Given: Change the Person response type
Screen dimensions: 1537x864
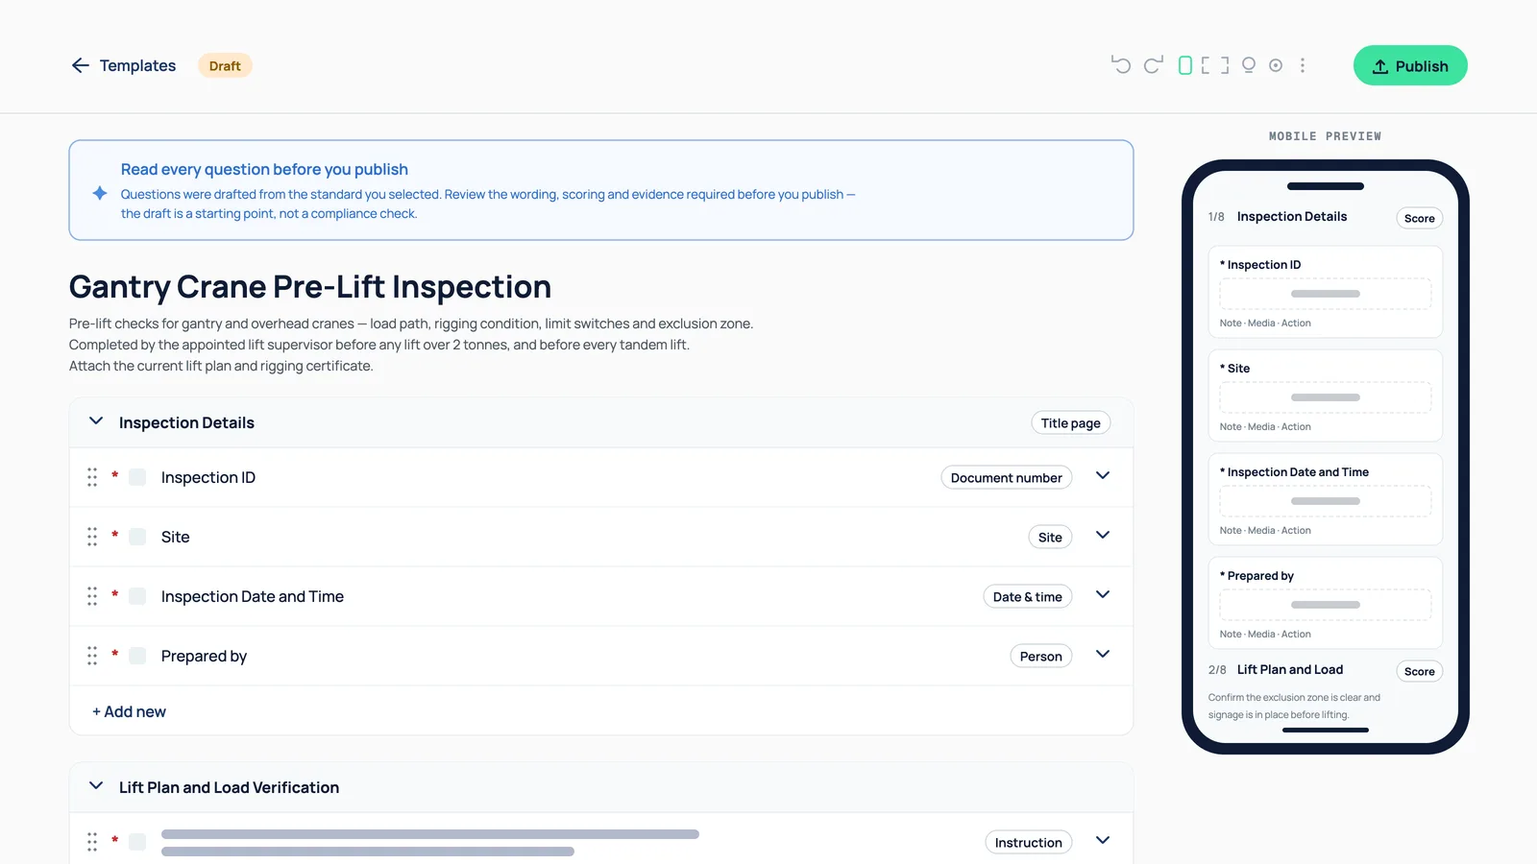Looking at the screenshot, I should pyautogui.click(x=1040, y=656).
